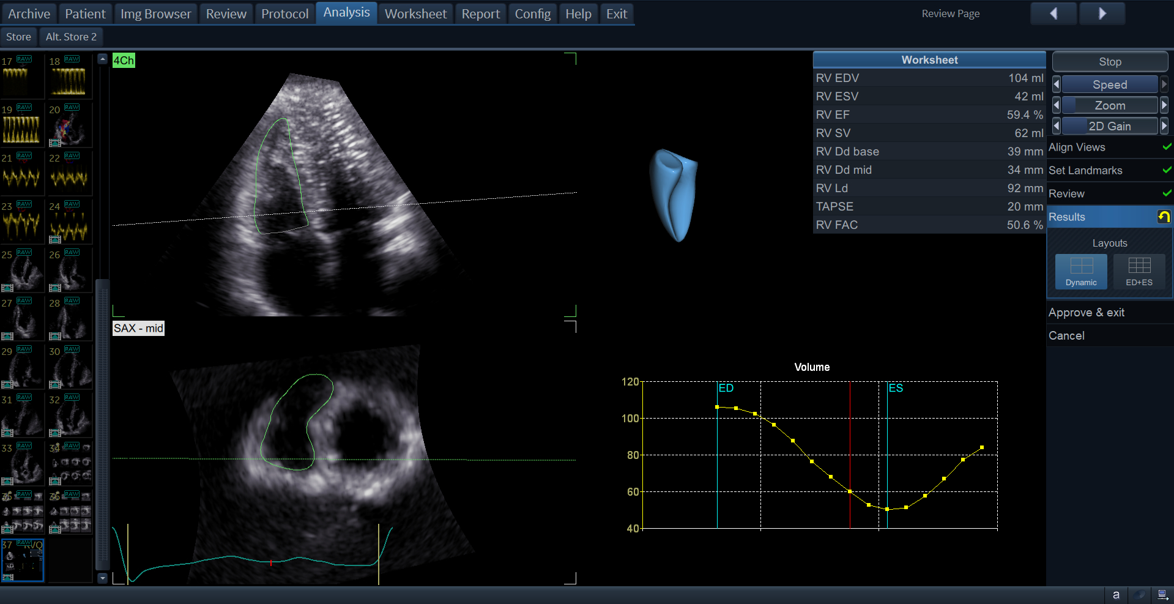Open the Set Landmarks step
The image size is (1174, 604).
1085,171
